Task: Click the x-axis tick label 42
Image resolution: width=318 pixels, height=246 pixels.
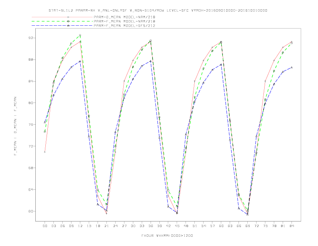Action: (x=168, y=226)
